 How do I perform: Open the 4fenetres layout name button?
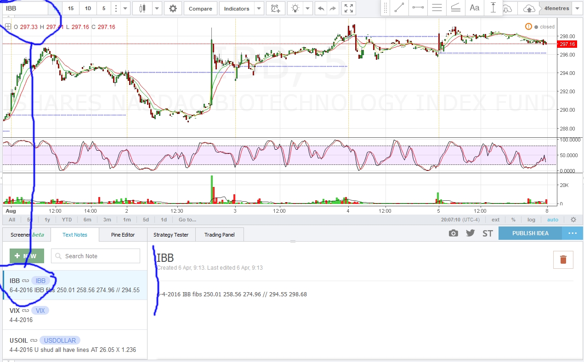click(x=556, y=8)
